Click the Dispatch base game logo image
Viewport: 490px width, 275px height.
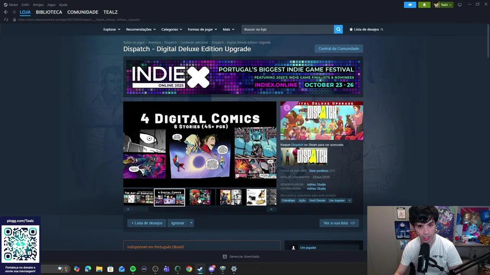[x=304, y=157]
